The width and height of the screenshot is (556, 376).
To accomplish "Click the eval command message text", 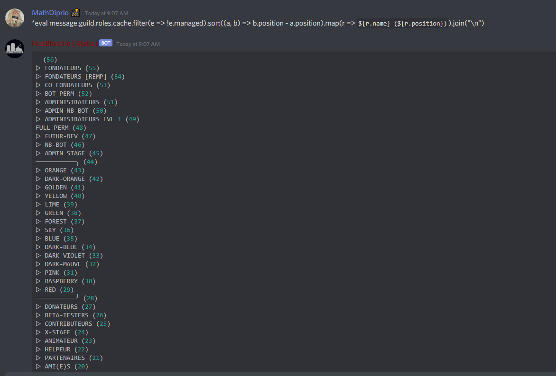I will click(258, 23).
